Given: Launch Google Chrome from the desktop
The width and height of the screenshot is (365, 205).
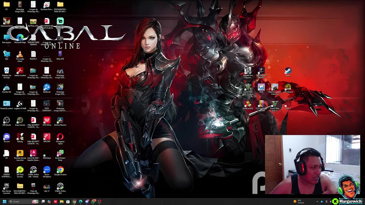Looking at the screenshot, I should (60, 171).
